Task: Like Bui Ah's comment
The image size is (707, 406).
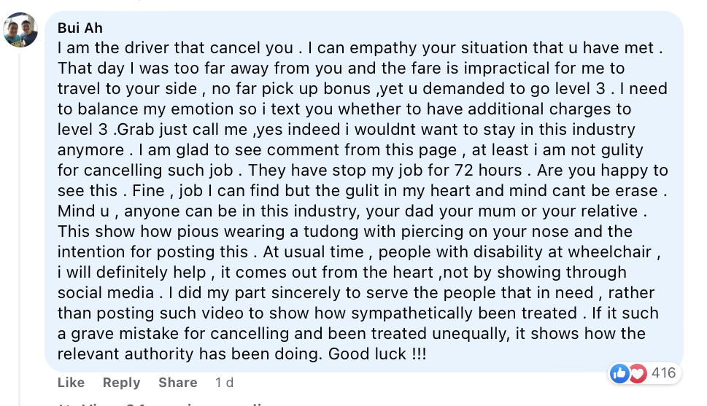Action: (71, 383)
